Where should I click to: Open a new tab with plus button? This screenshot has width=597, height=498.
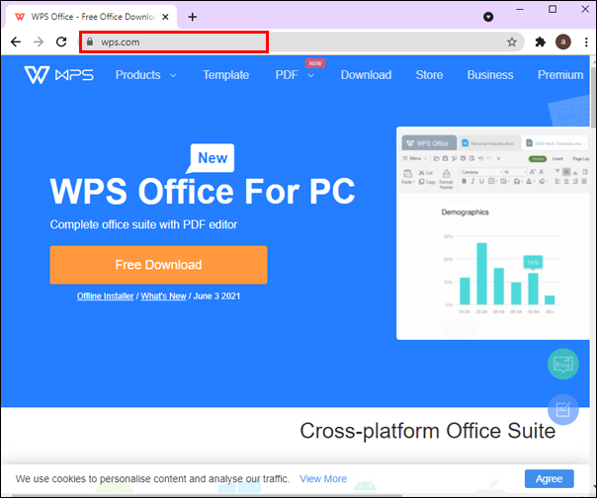pos(193,17)
